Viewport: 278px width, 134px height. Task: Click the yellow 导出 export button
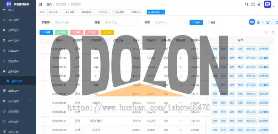point(107,32)
